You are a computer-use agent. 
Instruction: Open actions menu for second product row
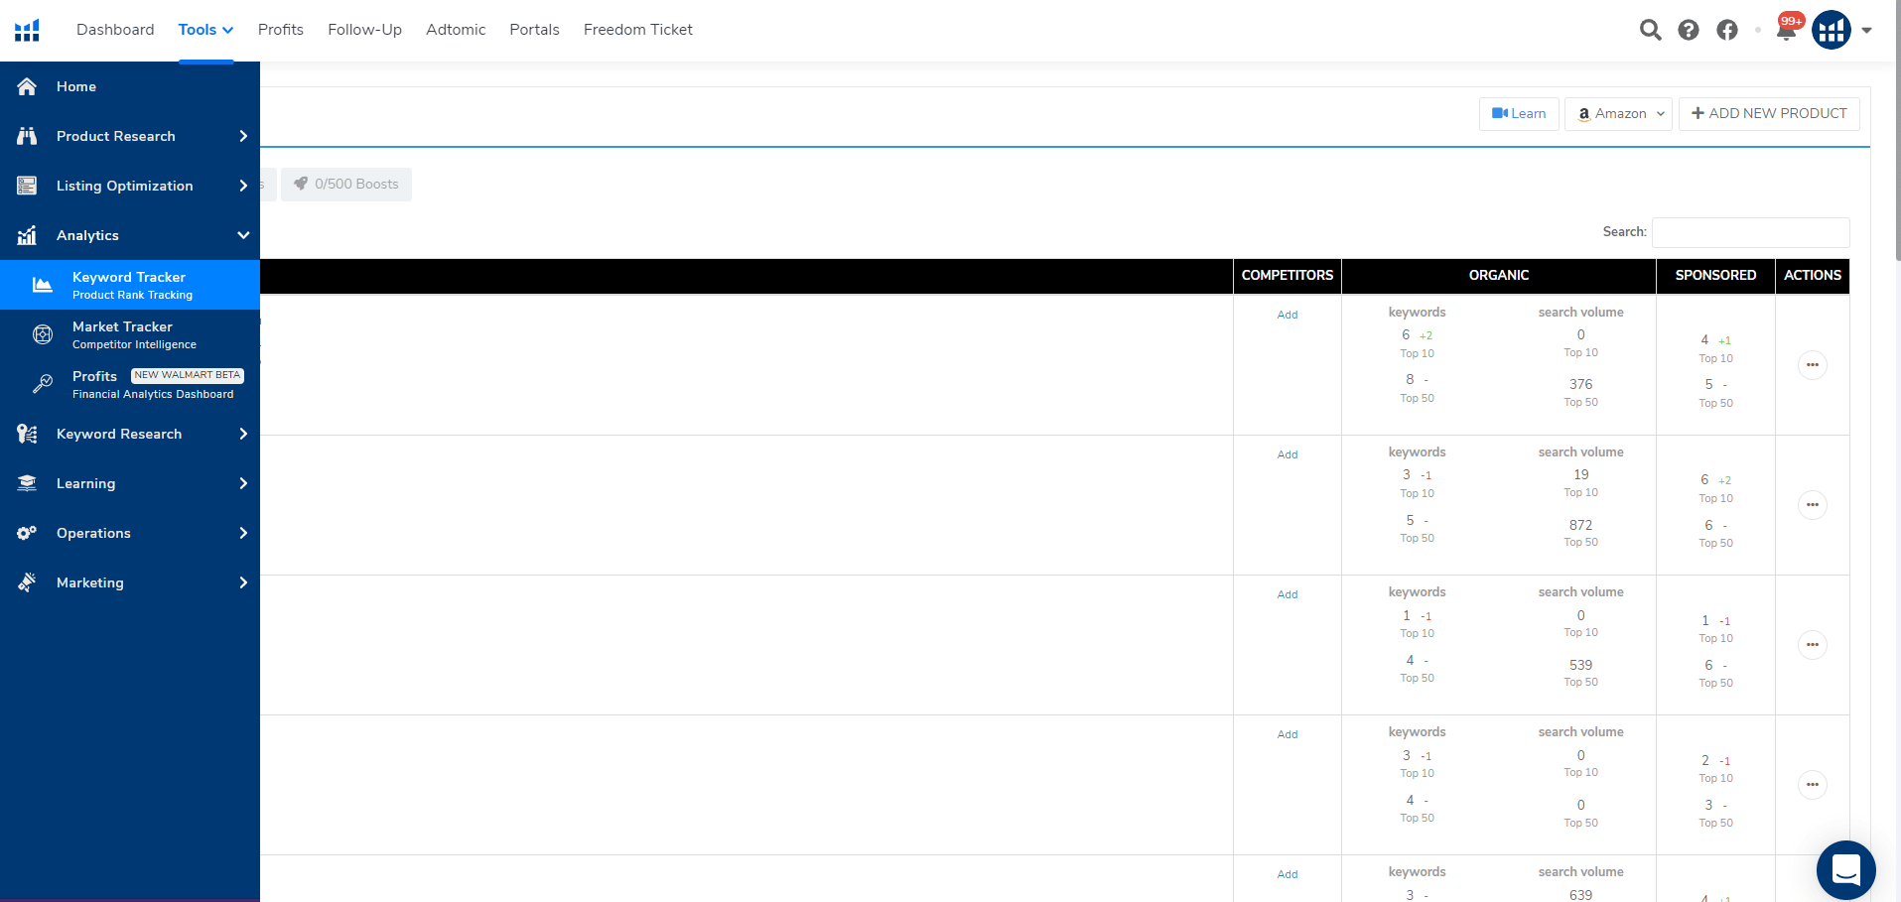(1813, 505)
